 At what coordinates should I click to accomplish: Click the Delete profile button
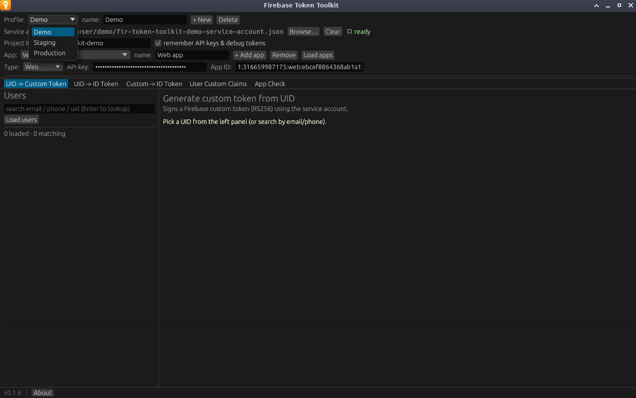point(228,20)
